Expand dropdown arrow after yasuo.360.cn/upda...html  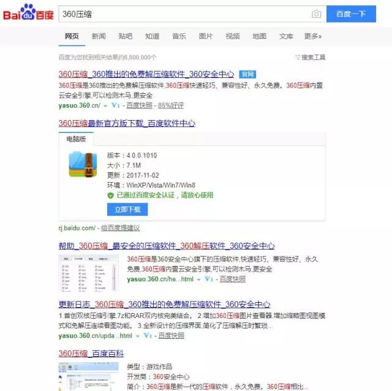(x=137, y=336)
